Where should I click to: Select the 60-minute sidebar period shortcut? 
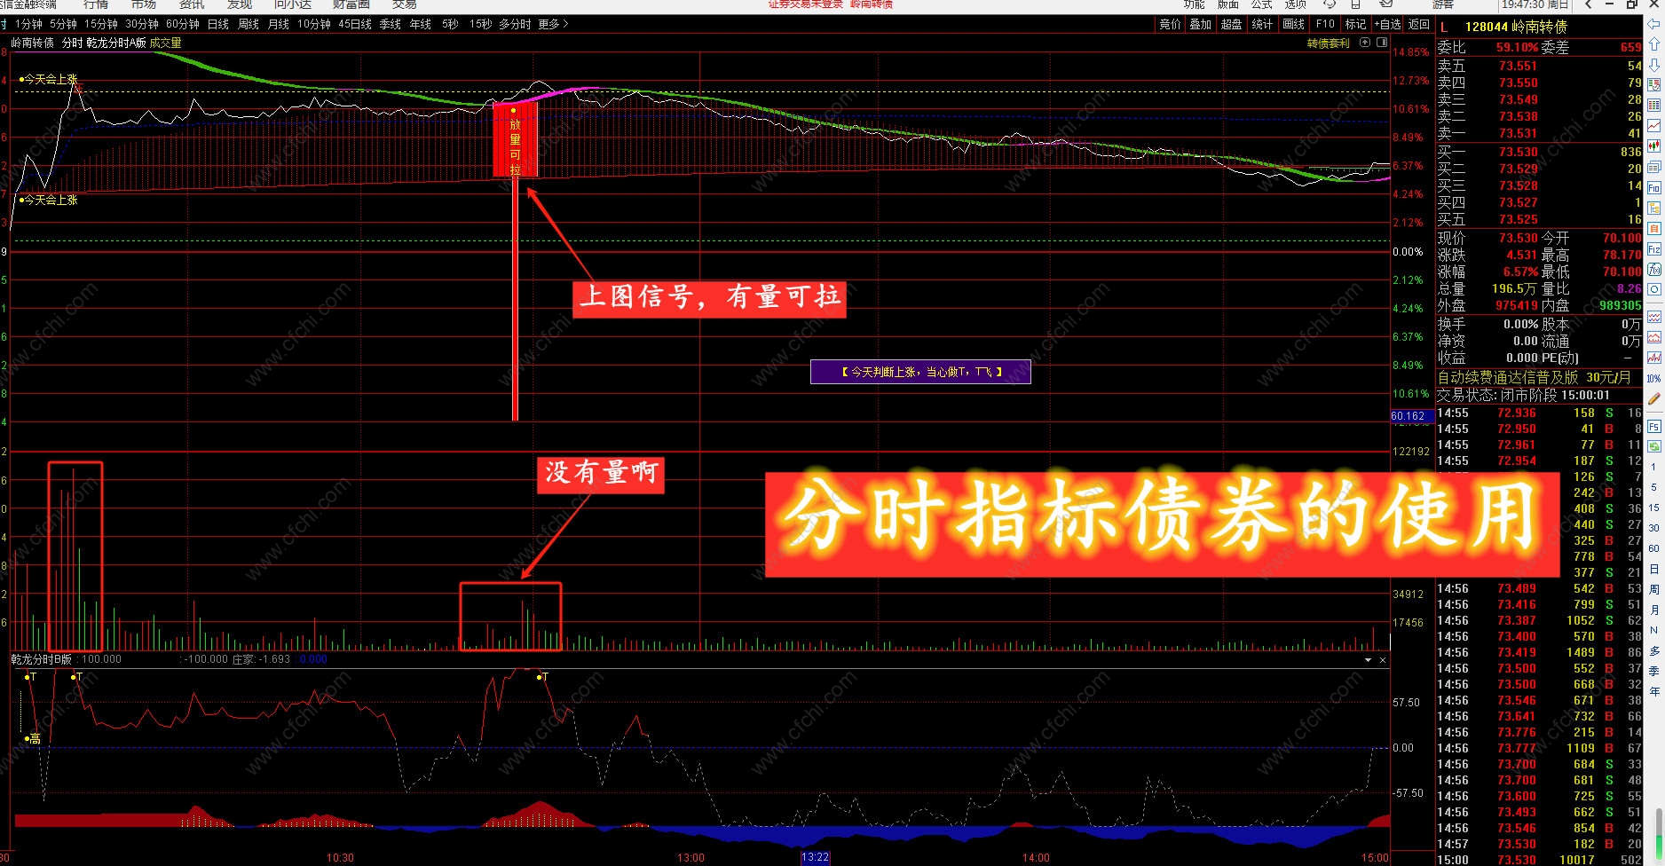pyautogui.click(x=1654, y=548)
